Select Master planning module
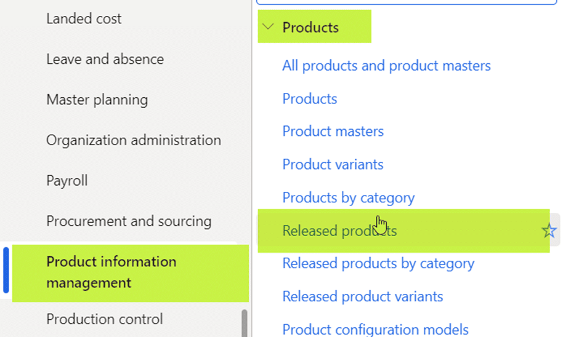The width and height of the screenshot is (579, 337). (x=97, y=100)
